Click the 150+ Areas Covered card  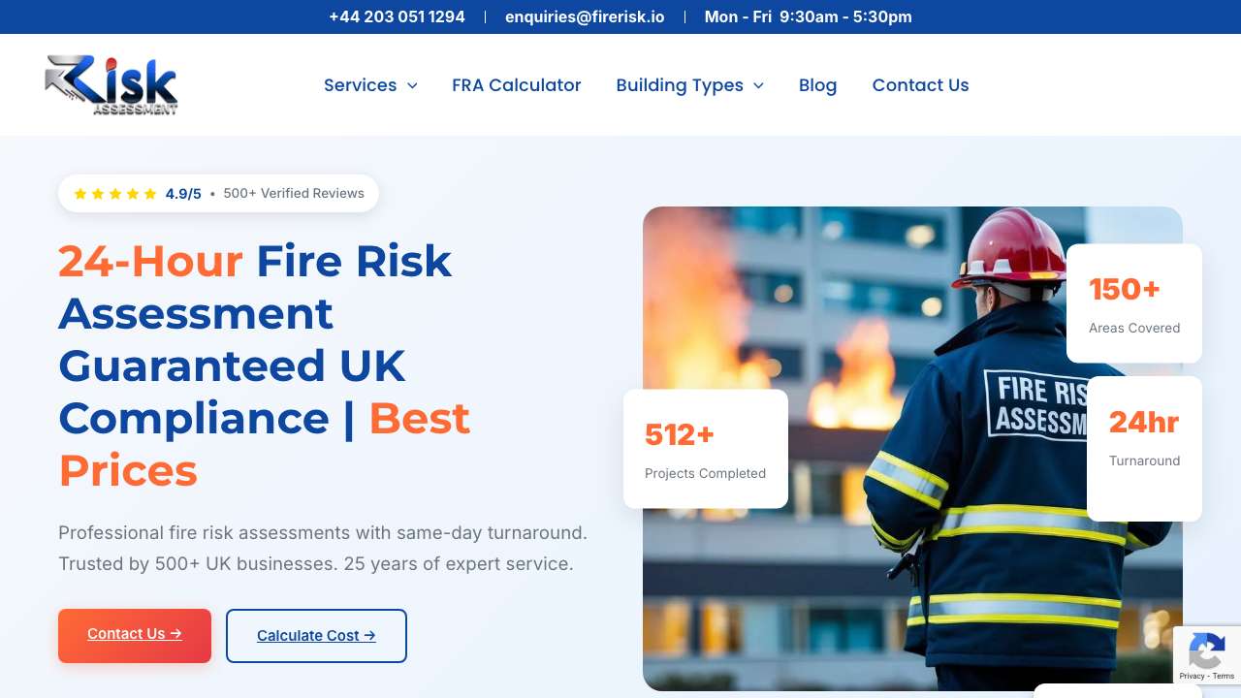(1134, 303)
